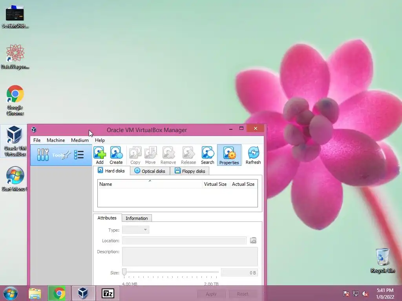Open the ScreenShot desktop icon
Image resolution: width=402 pixels, height=301 pixels.
coord(15,16)
